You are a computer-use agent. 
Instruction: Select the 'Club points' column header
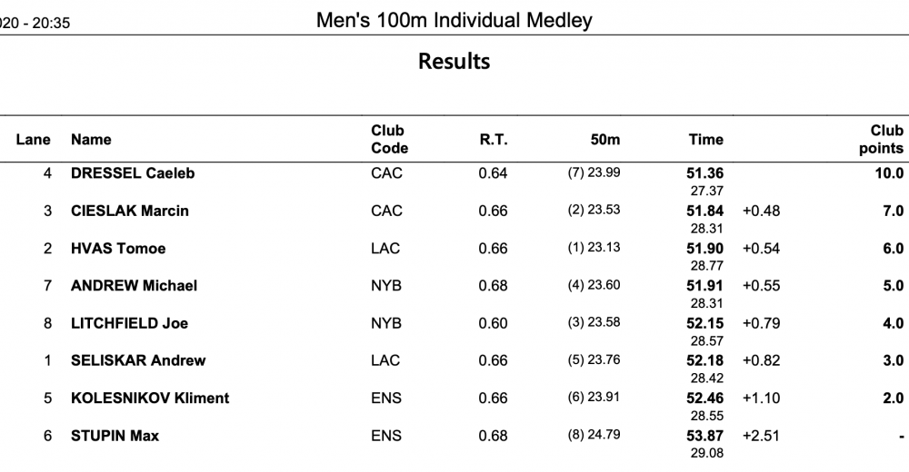pyautogui.click(x=881, y=140)
